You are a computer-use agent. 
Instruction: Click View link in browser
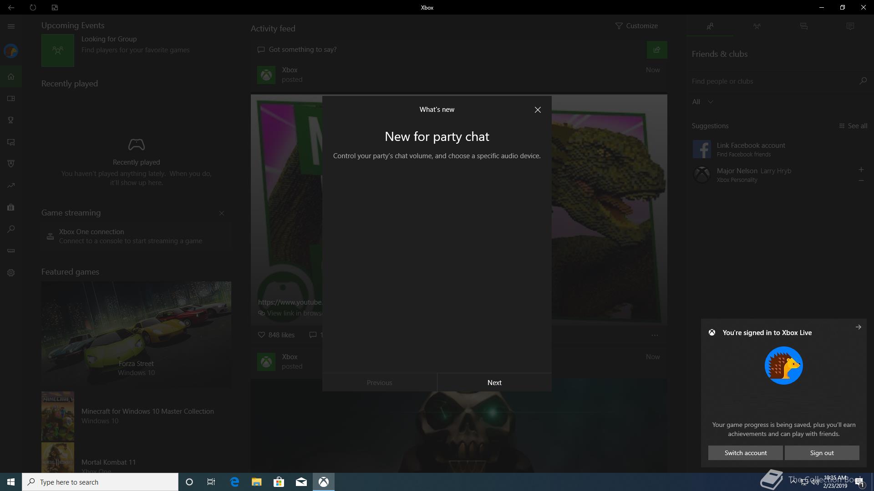(x=290, y=313)
